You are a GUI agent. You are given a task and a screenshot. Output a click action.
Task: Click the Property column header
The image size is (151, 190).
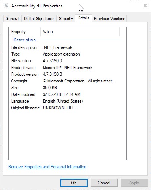[x=25, y=32]
